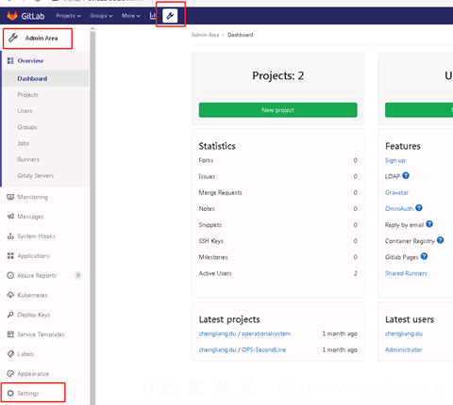
Task: Open Deploy Keys in sidebar
Action: pyautogui.click(x=34, y=315)
